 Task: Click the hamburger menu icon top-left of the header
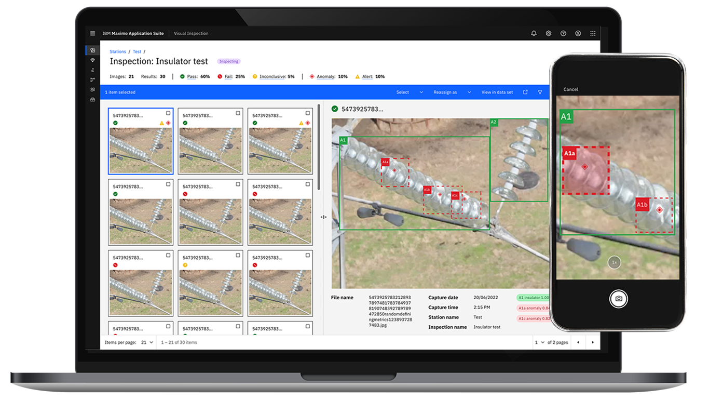[92, 33]
